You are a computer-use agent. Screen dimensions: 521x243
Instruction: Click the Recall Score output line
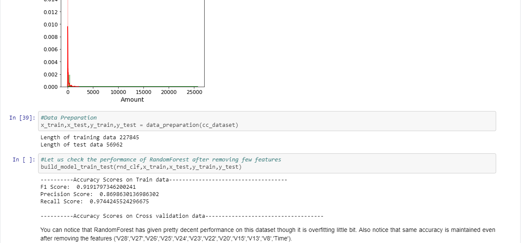[x=95, y=202]
